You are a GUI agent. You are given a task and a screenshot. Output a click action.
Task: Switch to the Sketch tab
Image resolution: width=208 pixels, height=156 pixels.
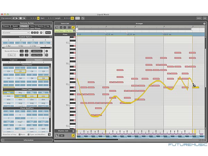[15, 26]
